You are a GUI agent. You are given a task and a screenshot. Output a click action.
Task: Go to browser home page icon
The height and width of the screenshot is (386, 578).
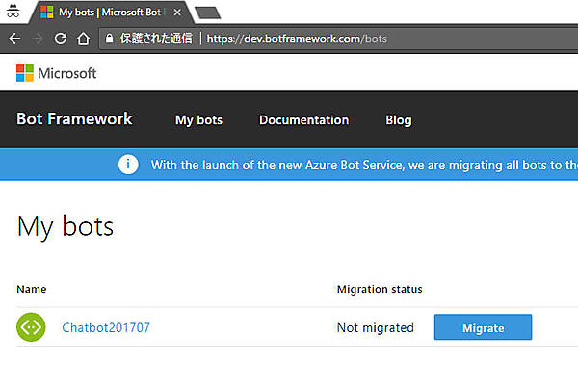click(x=83, y=39)
